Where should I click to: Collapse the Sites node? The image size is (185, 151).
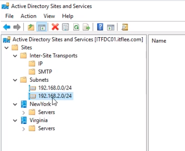point(6,48)
